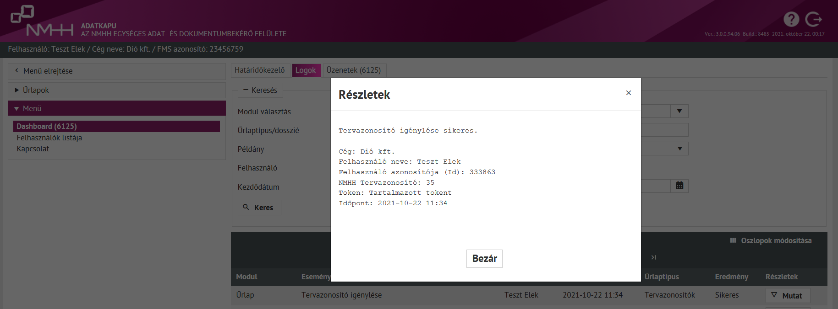The height and width of the screenshot is (309, 838).
Task: Click the Részletek dialog title
Action: point(364,95)
